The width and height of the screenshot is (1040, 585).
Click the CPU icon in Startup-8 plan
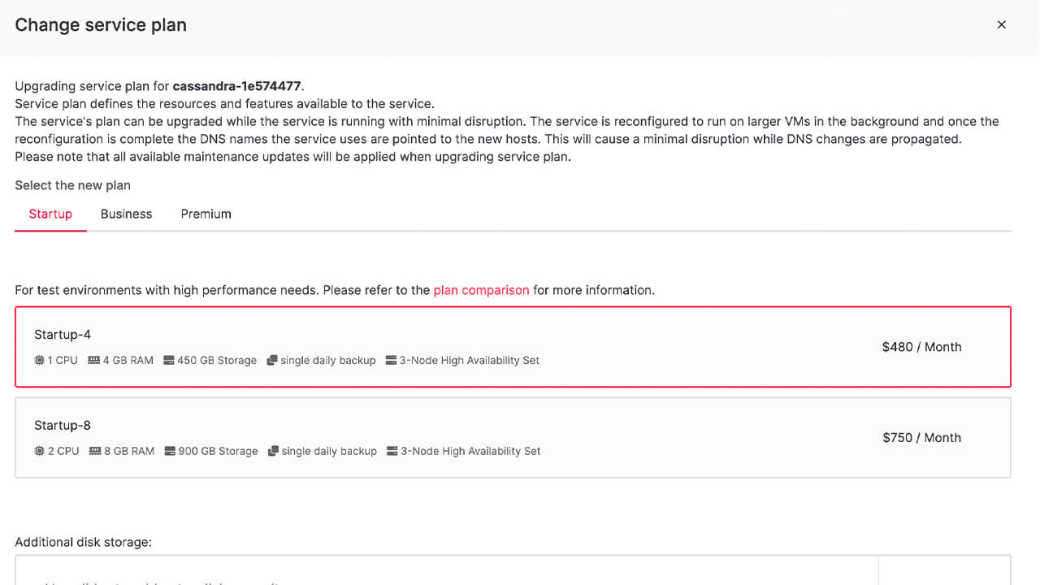click(37, 451)
